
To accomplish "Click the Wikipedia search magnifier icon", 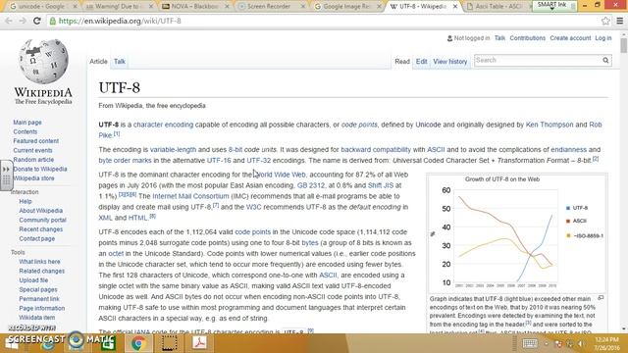I will [605, 60].
